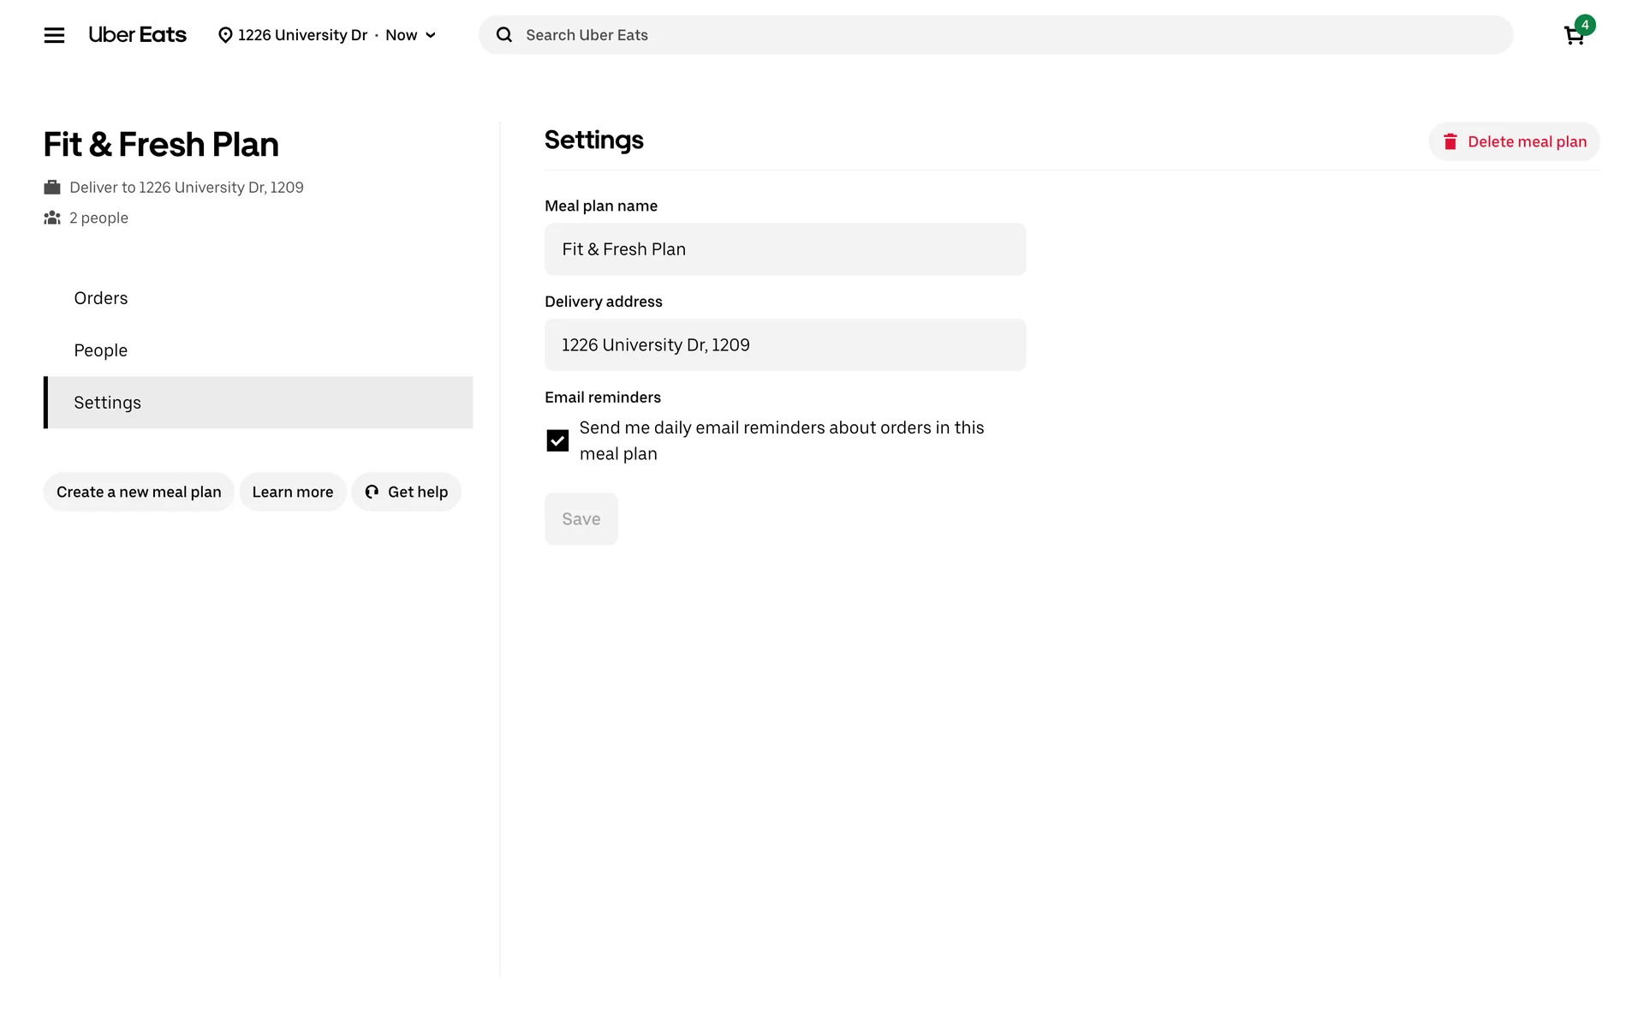Click the red trash can icon

[x=1450, y=142]
